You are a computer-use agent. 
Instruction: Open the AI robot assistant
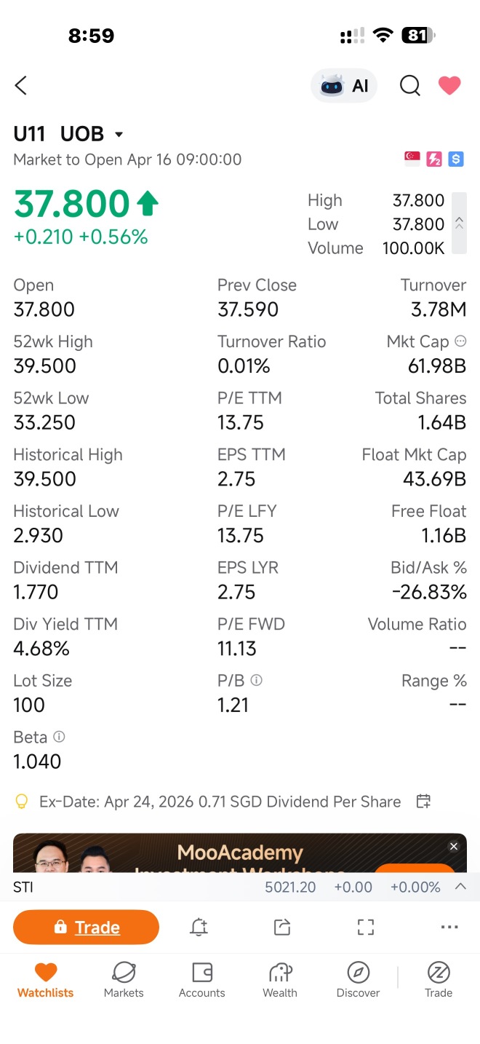344,86
